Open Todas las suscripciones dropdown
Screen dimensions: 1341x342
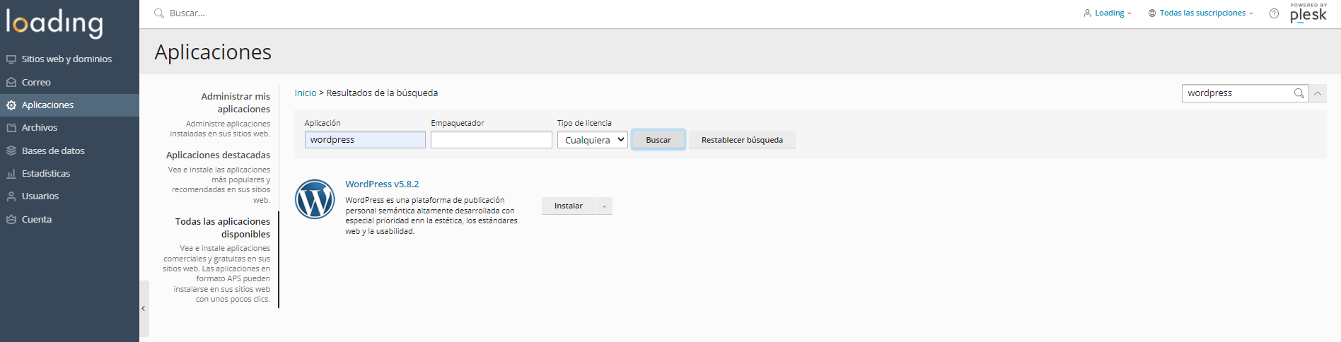pos(1200,13)
